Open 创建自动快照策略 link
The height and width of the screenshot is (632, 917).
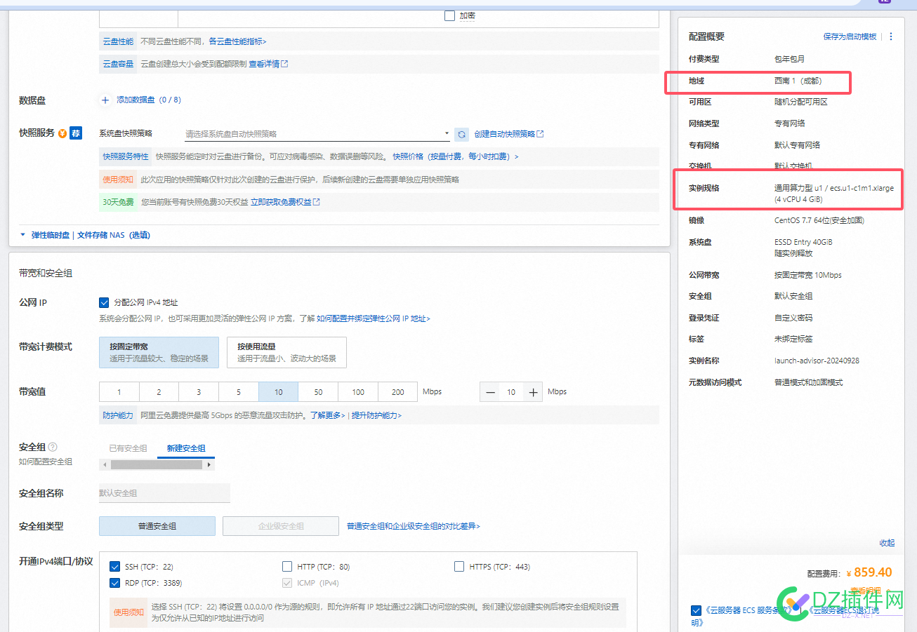(x=508, y=134)
